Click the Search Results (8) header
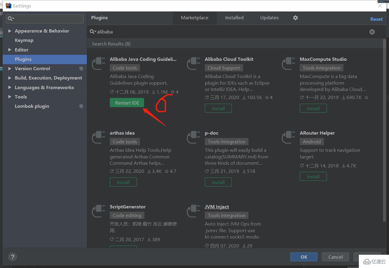This screenshot has height=268, width=389. click(x=111, y=44)
